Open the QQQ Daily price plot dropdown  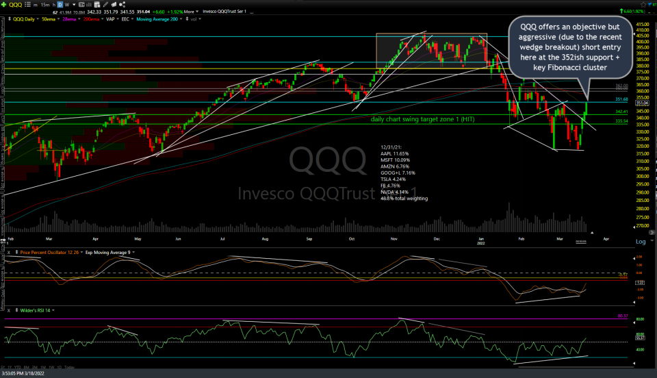(x=38, y=19)
